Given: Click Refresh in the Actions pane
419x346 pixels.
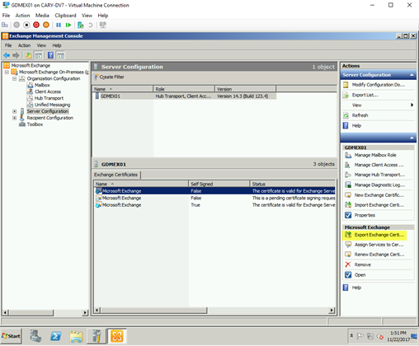Looking at the screenshot, I should 360,115.
